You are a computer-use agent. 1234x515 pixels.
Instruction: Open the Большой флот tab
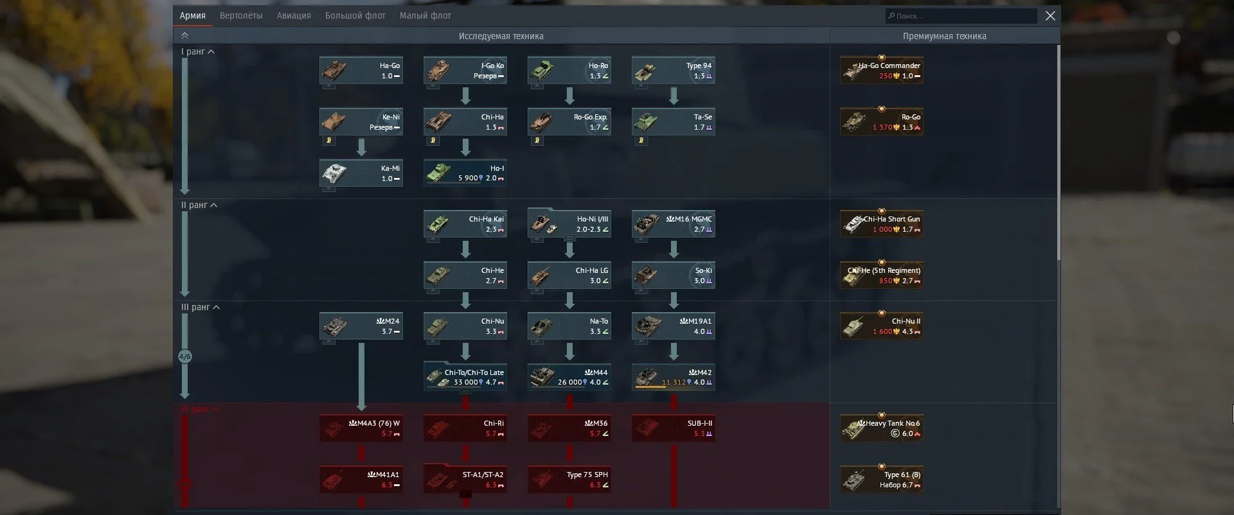[x=355, y=15]
